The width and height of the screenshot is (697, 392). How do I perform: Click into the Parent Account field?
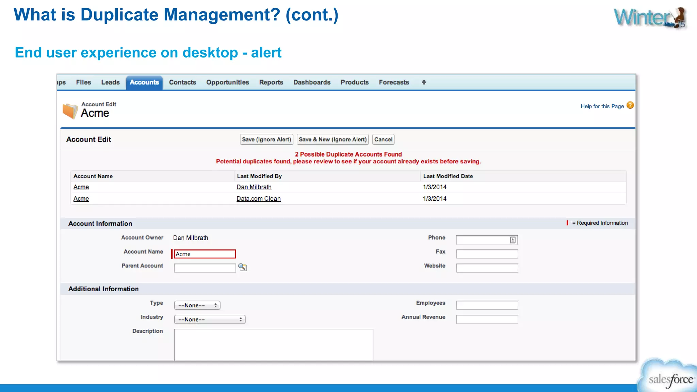[x=205, y=268]
